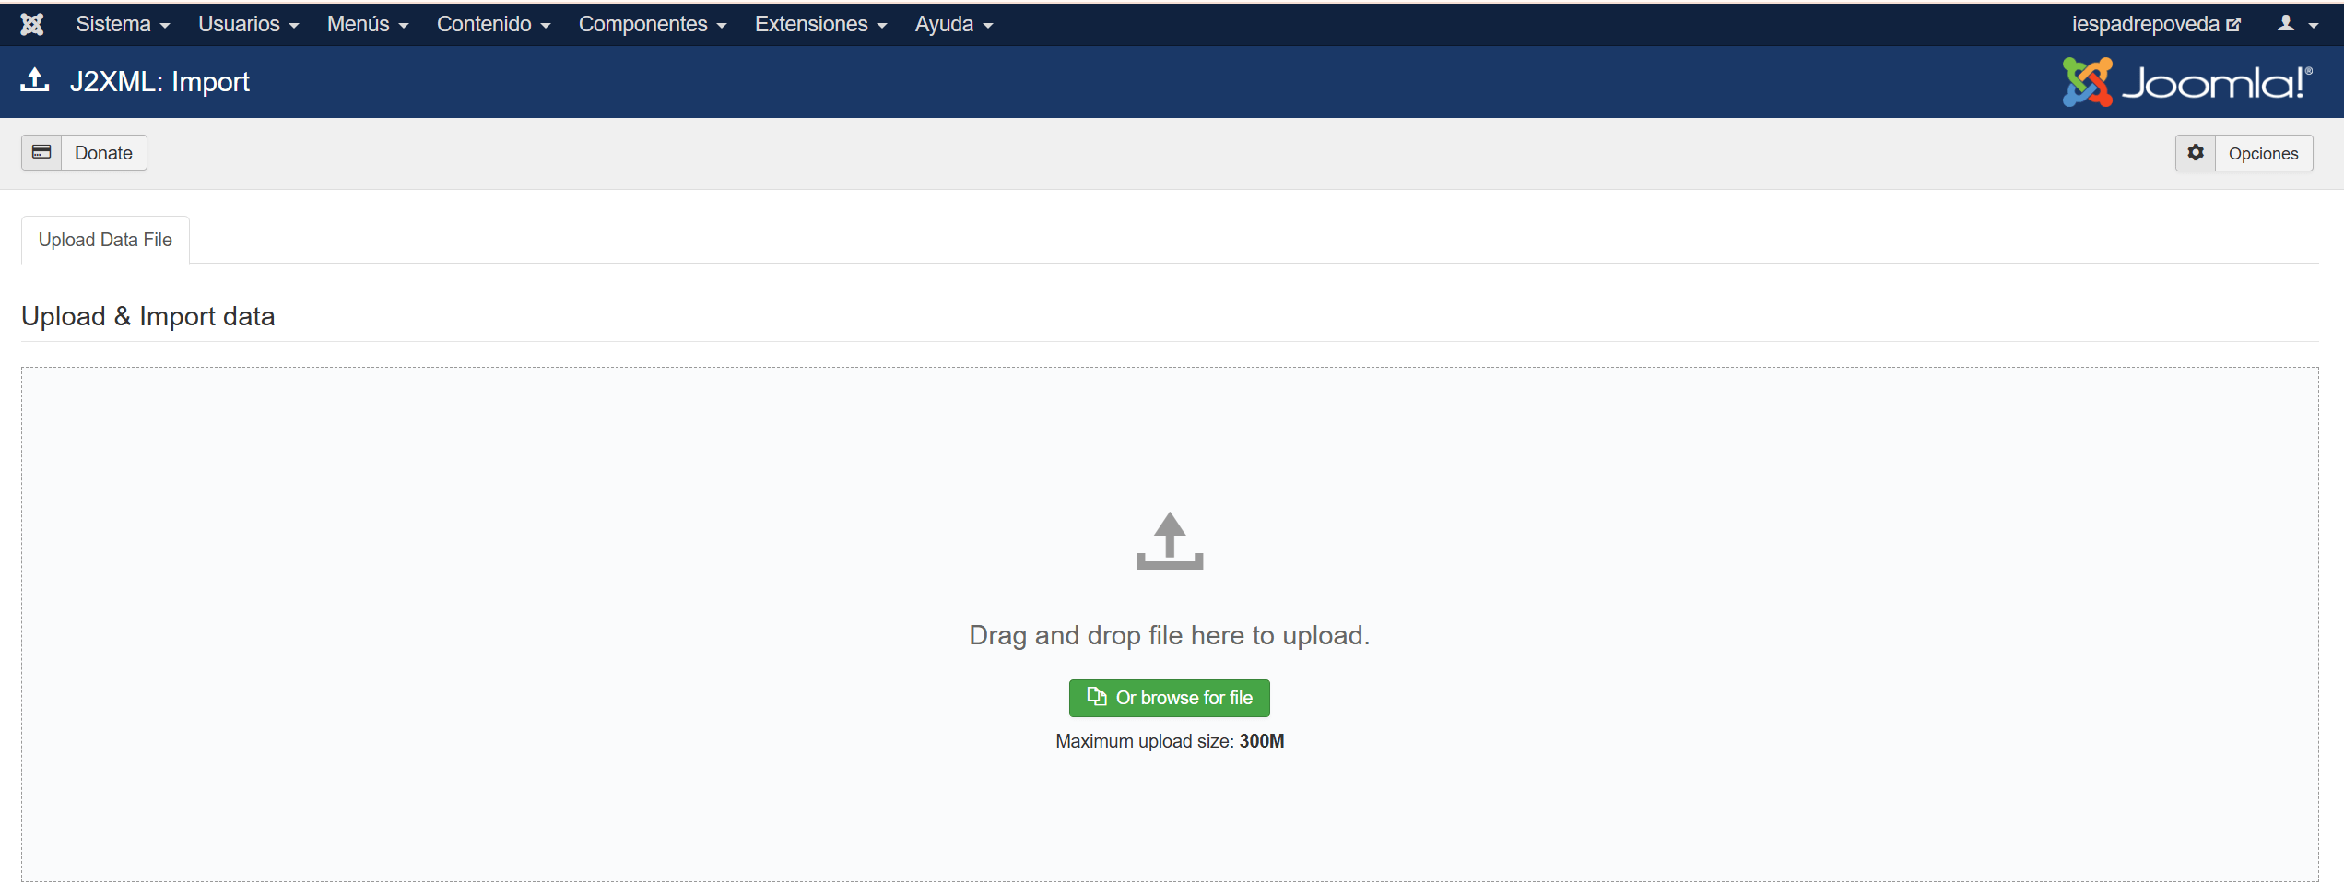This screenshot has width=2344, height=896.
Task: Click the external link icon beside iespadrepoveda
Action: pos(2233,25)
